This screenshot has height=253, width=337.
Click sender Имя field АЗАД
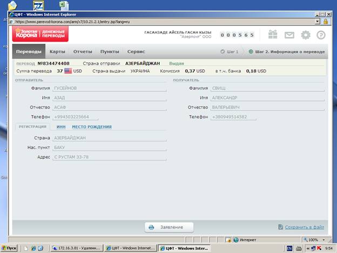coord(110,98)
